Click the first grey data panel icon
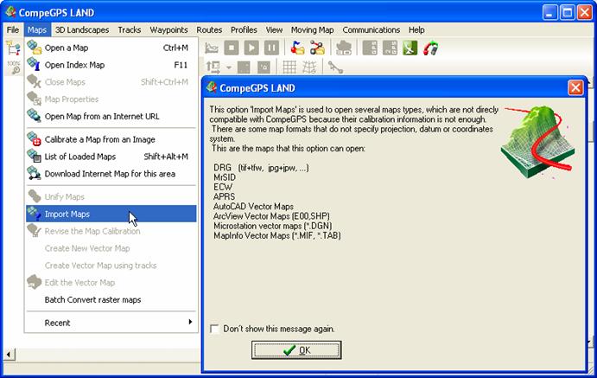The width and height of the screenshot is (597, 378). (x=370, y=48)
